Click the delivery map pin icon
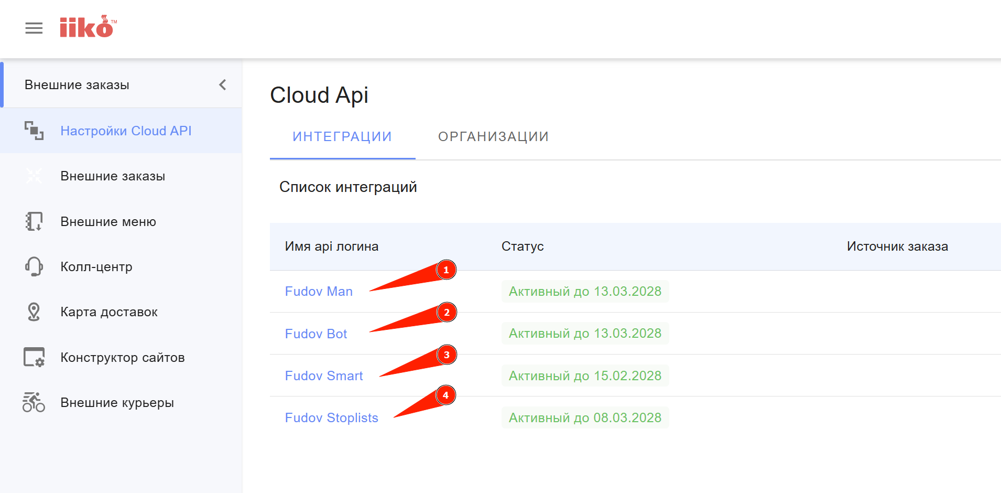The image size is (1001, 493). click(34, 312)
